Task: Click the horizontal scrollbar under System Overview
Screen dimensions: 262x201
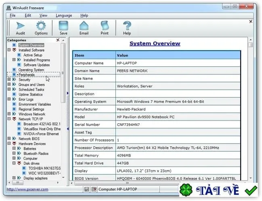Action: tap(127, 183)
